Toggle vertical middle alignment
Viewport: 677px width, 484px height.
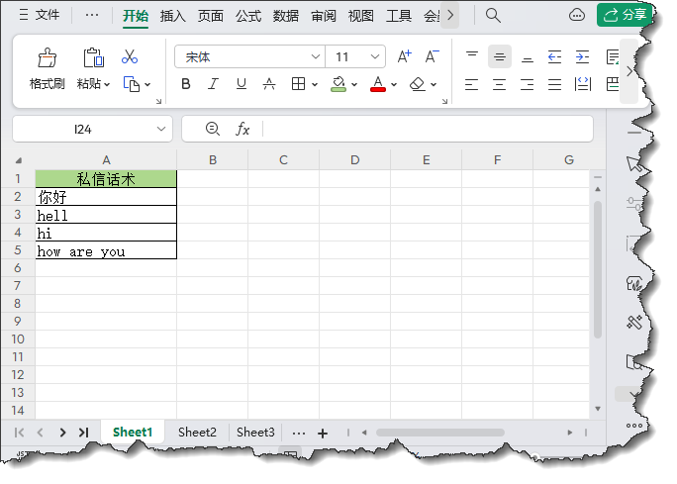tap(500, 56)
